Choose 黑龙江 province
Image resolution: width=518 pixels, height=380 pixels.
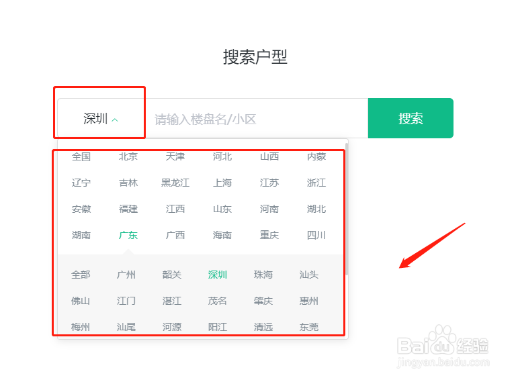pyautogui.click(x=175, y=183)
